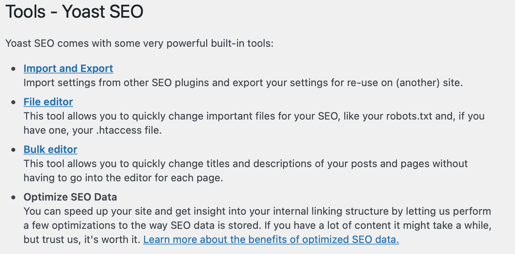Click the Import and Export description text
This screenshot has width=515, height=254.
pos(243,83)
